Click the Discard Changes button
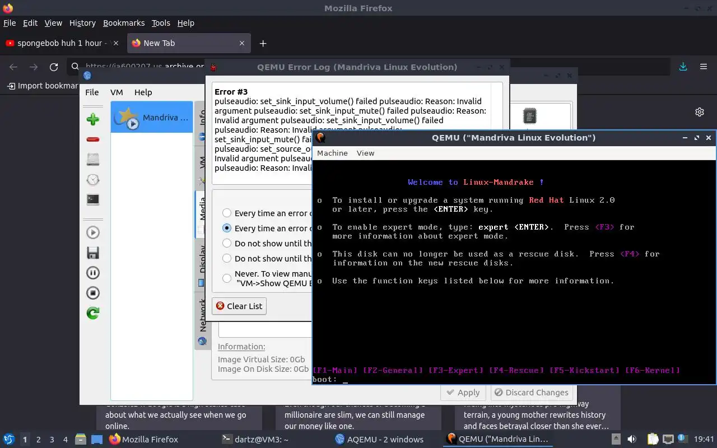The height and width of the screenshot is (448, 717). click(x=532, y=393)
